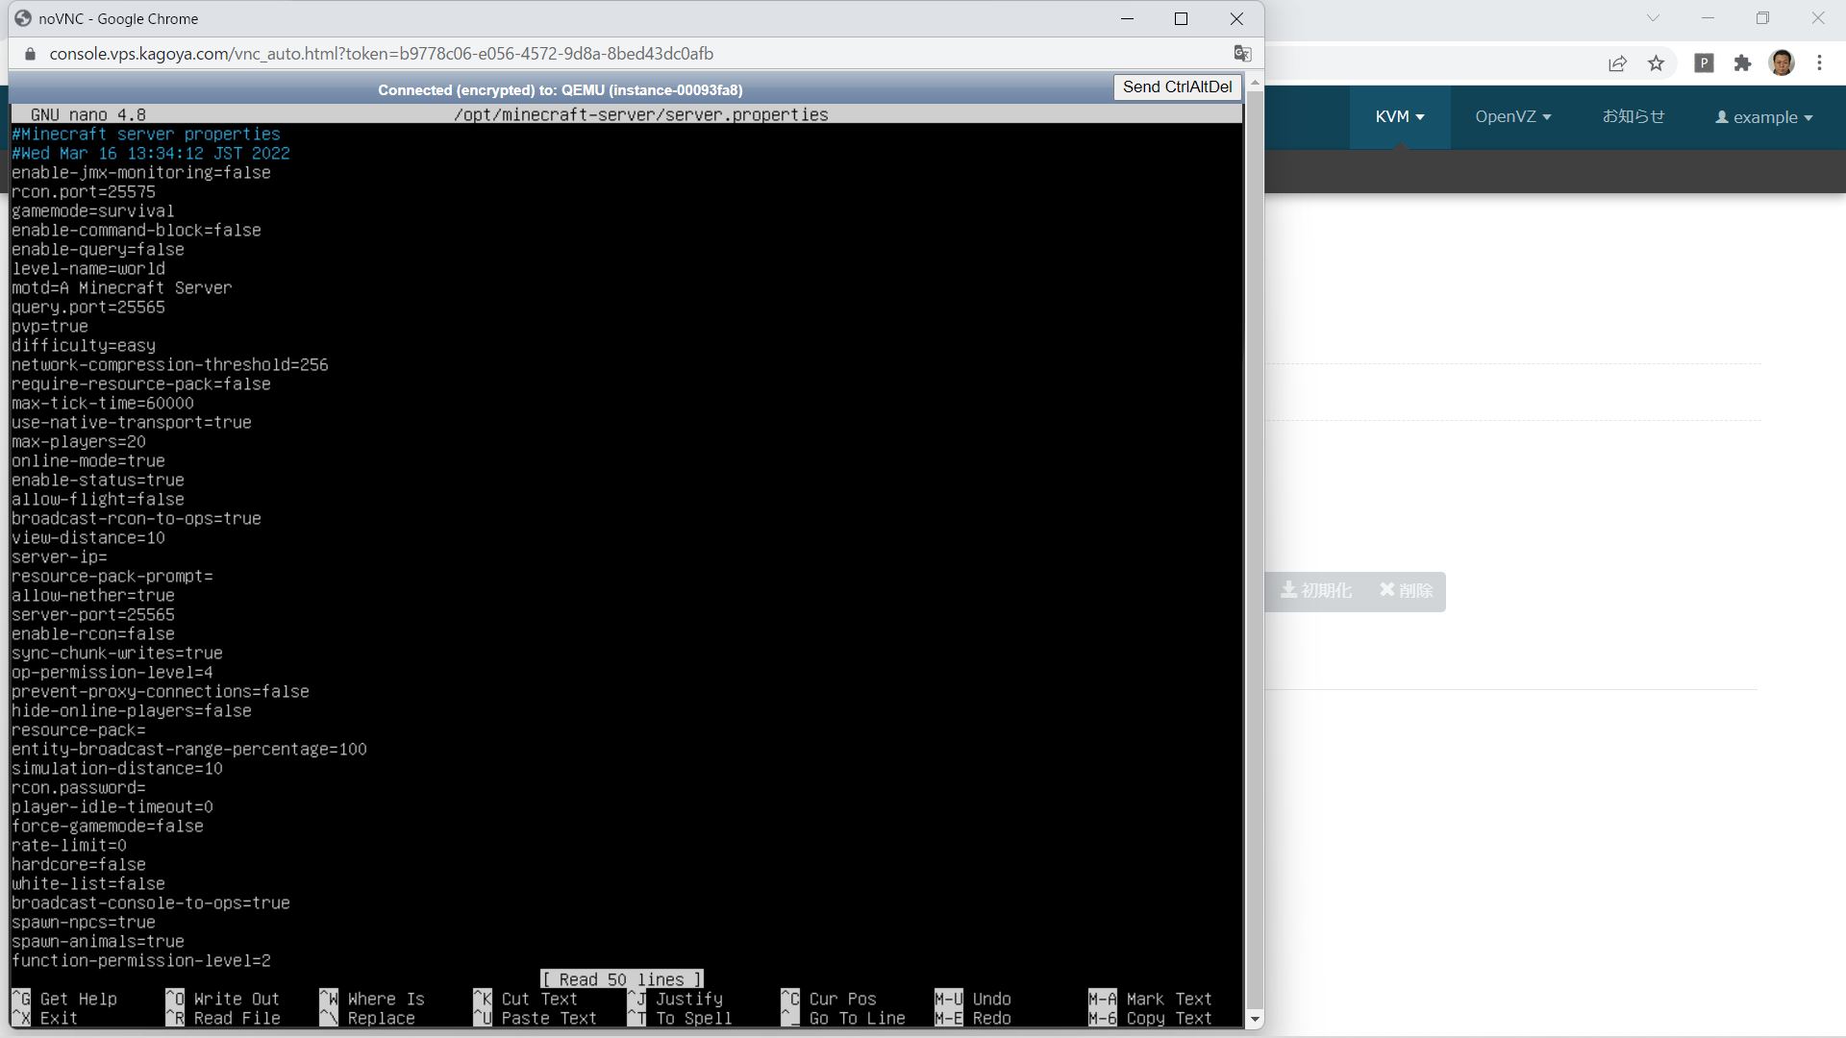The height and width of the screenshot is (1038, 1846).
Task: Expand the OpenVZ dropdown menu
Action: (x=1512, y=117)
